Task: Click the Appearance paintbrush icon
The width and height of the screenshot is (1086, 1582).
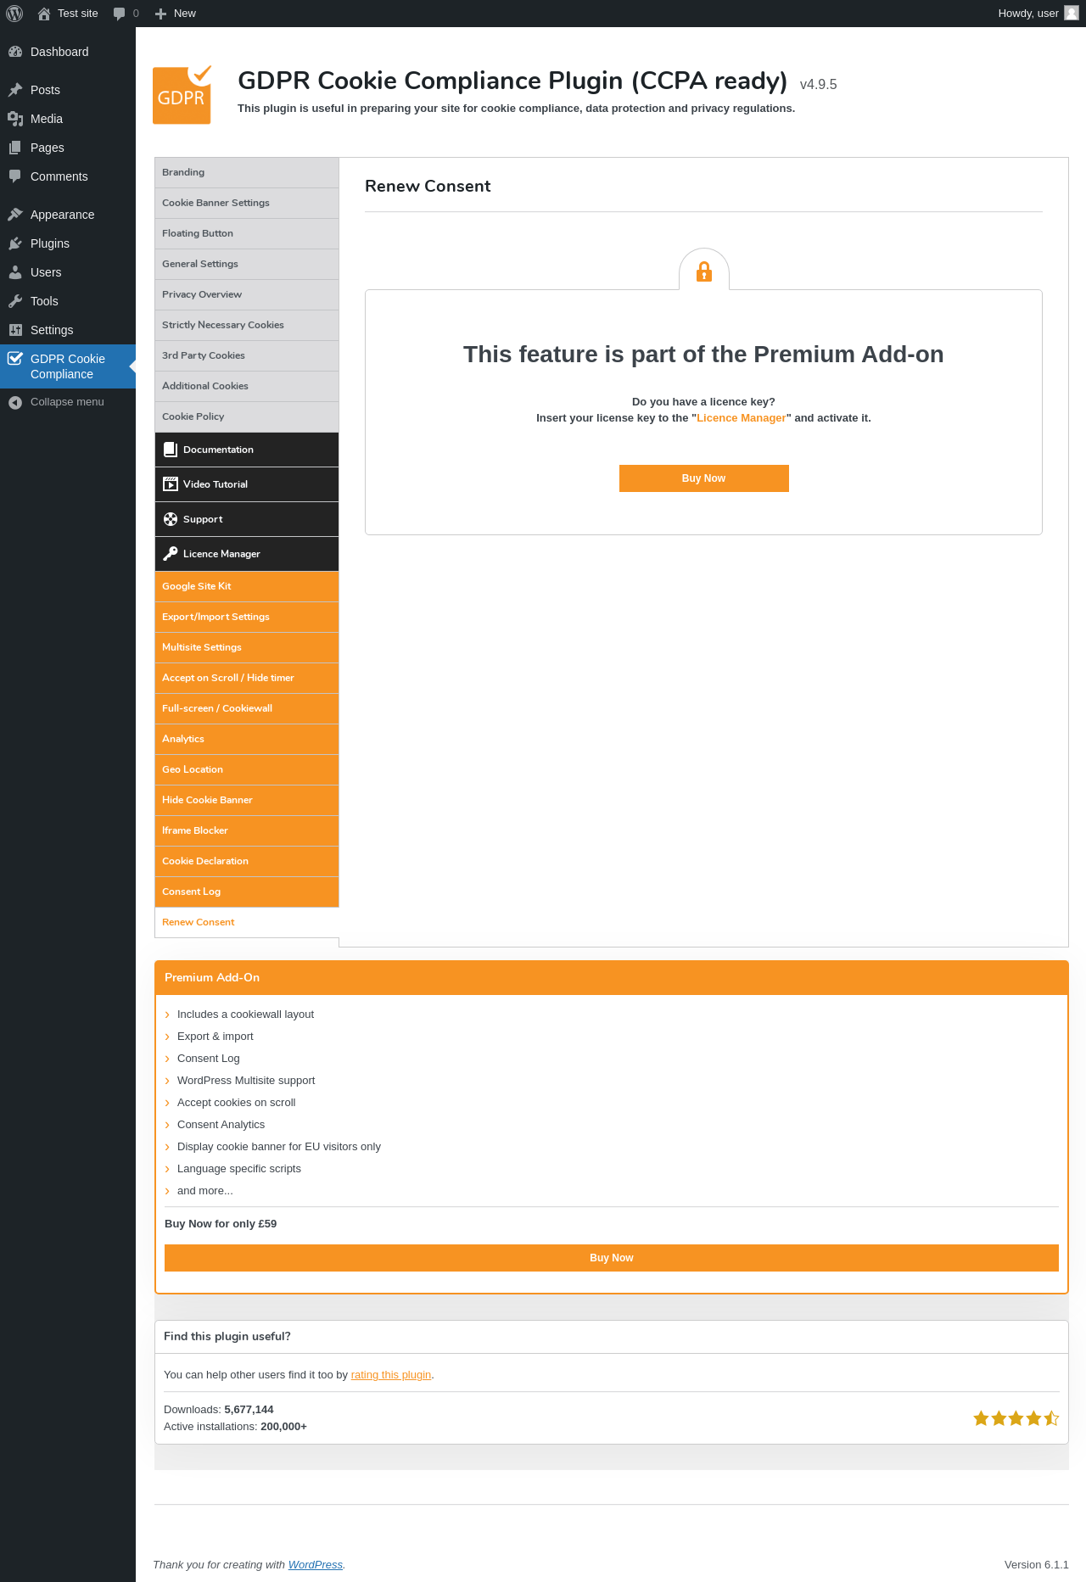Action: point(15,215)
